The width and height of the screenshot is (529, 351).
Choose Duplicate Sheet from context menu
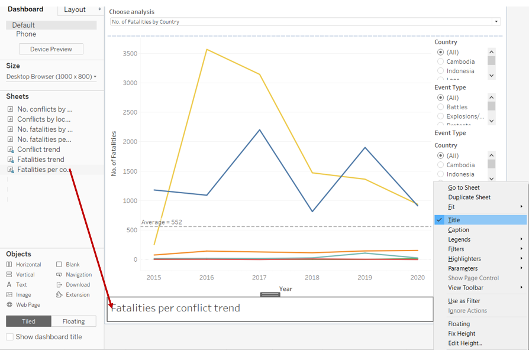click(x=469, y=197)
